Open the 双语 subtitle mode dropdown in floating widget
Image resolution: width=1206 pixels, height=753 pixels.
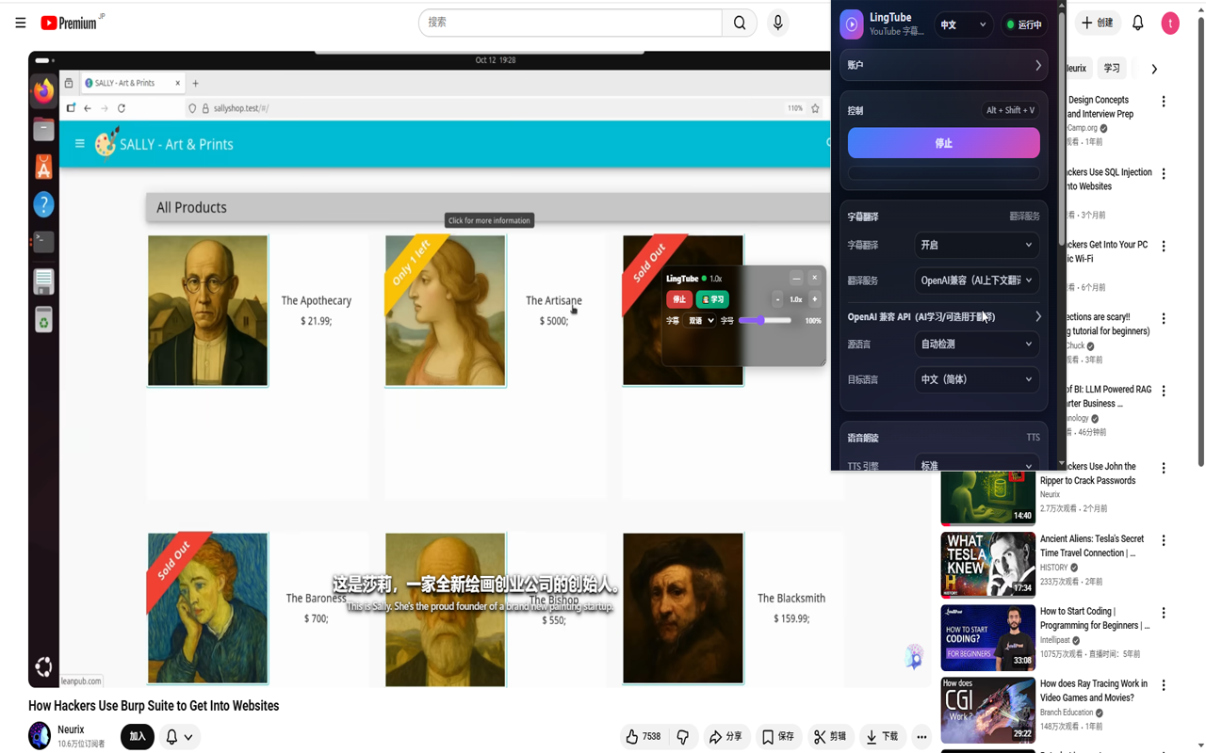pos(699,320)
